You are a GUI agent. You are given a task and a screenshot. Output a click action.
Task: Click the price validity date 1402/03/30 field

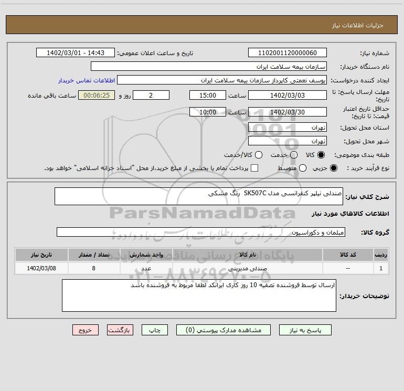pos(288,112)
